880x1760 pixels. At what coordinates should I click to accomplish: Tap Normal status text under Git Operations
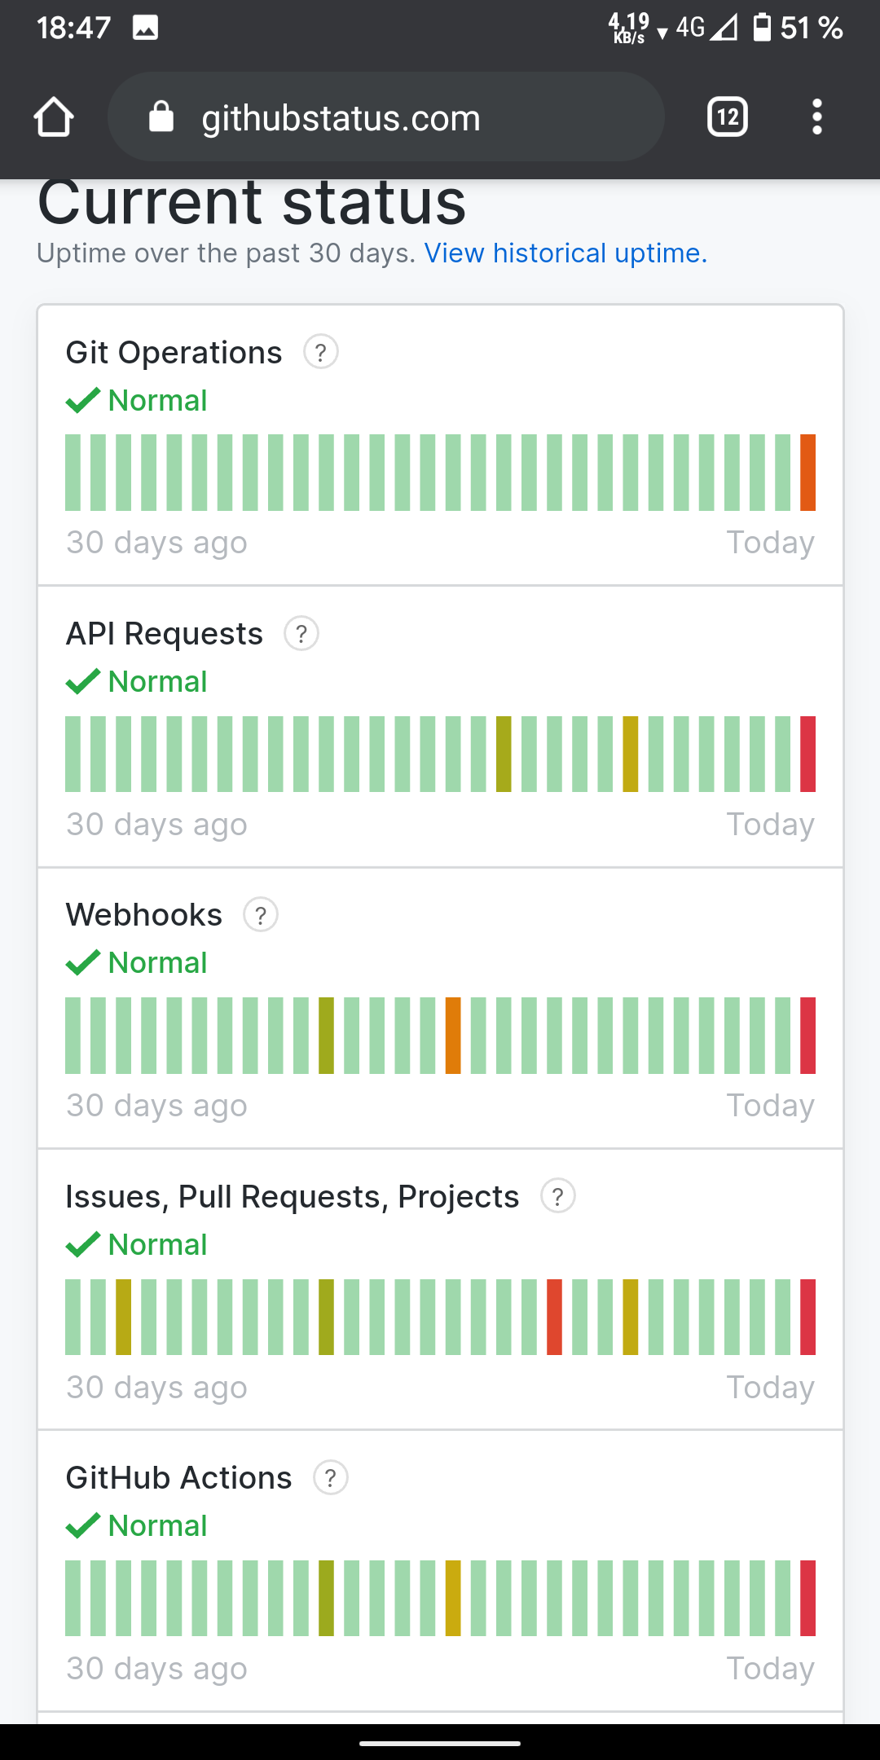tap(158, 400)
